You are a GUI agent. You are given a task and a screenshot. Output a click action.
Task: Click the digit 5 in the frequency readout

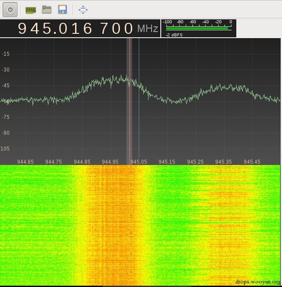pos(47,29)
